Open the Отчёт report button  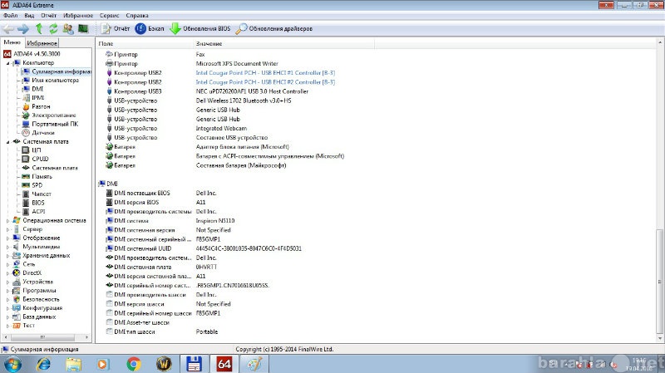pyautogui.click(x=116, y=29)
